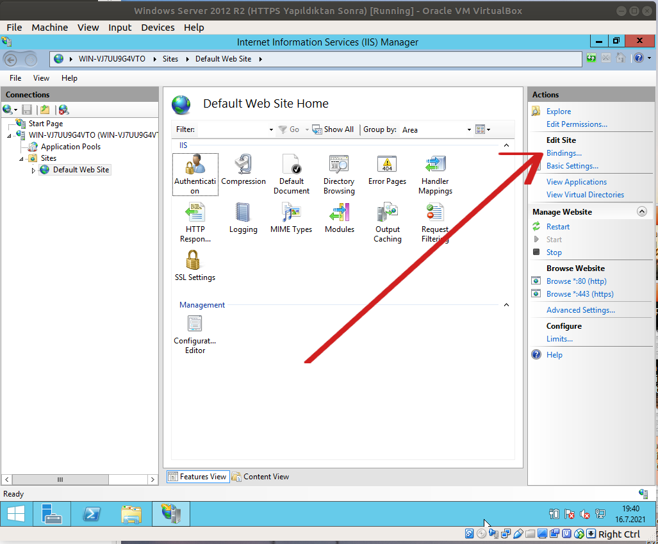The image size is (658, 544).
Task: Click the Windows Start button
Action: [x=16, y=514]
